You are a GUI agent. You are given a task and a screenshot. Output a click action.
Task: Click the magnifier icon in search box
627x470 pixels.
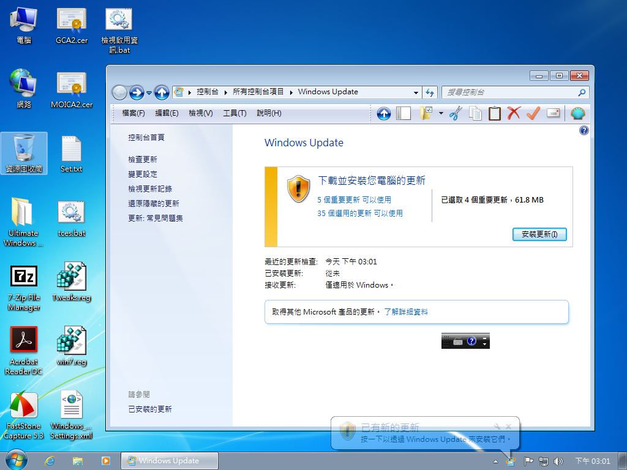coord(582,92)
